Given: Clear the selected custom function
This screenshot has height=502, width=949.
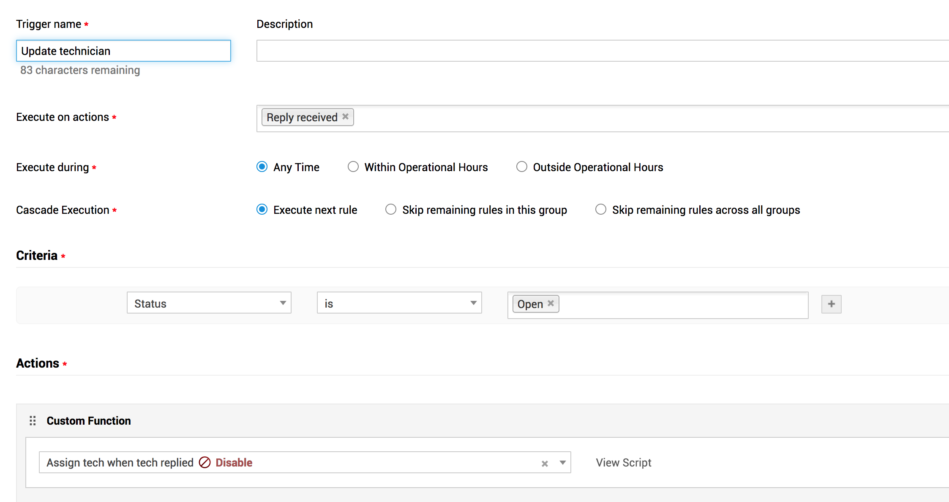Looking at the screenshot, I should pos(545,464).
